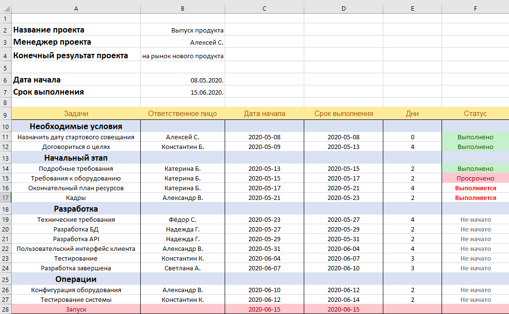Click the 'Название проекта' cell

point(76,30)
